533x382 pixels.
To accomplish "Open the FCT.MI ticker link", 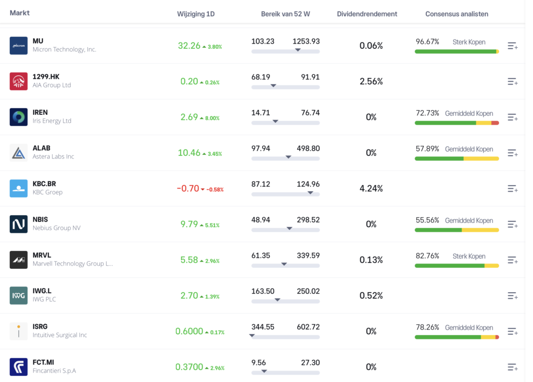I will click(43, 362).
